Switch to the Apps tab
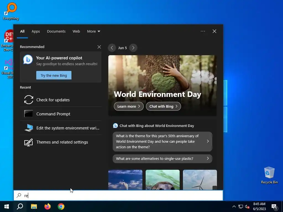 [x=36, y=31]
